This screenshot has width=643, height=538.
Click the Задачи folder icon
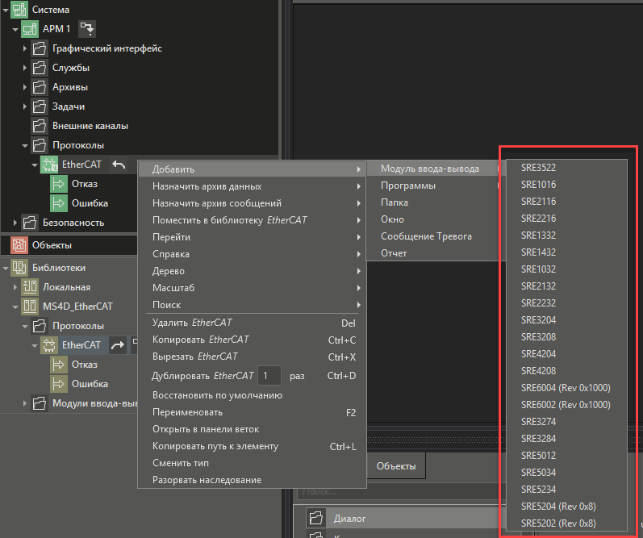(x=40, y=106)
